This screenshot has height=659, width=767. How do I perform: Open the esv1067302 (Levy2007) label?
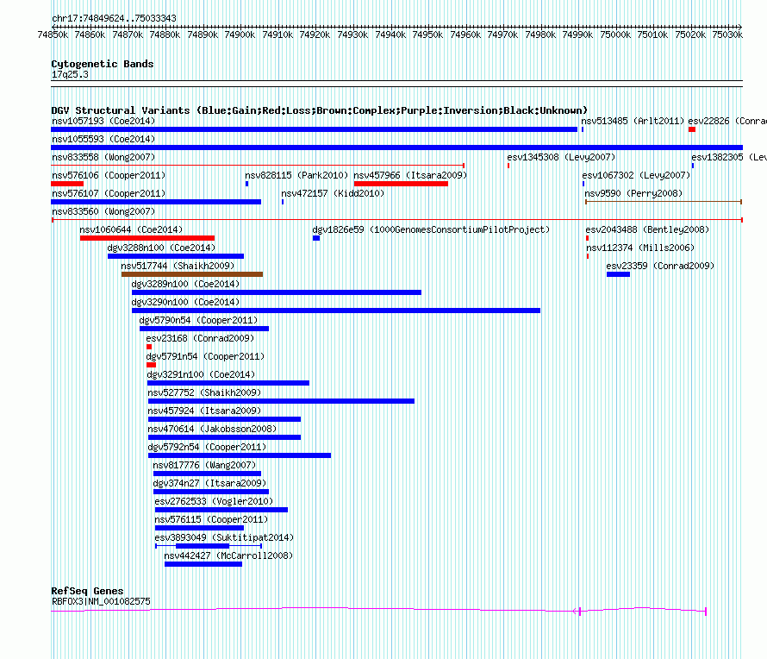636,175
